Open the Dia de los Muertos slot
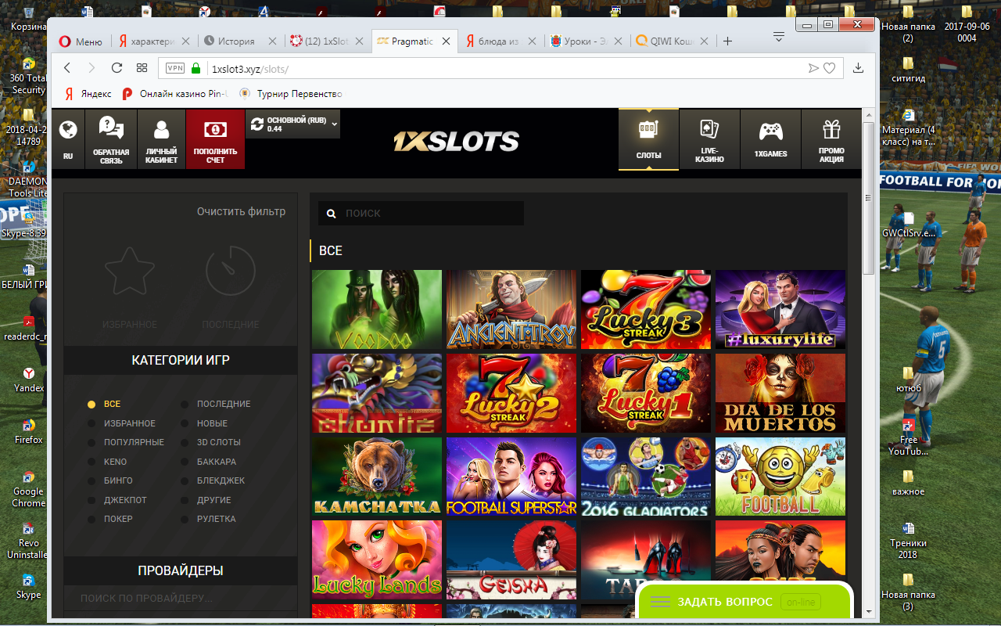 (780, 393)
